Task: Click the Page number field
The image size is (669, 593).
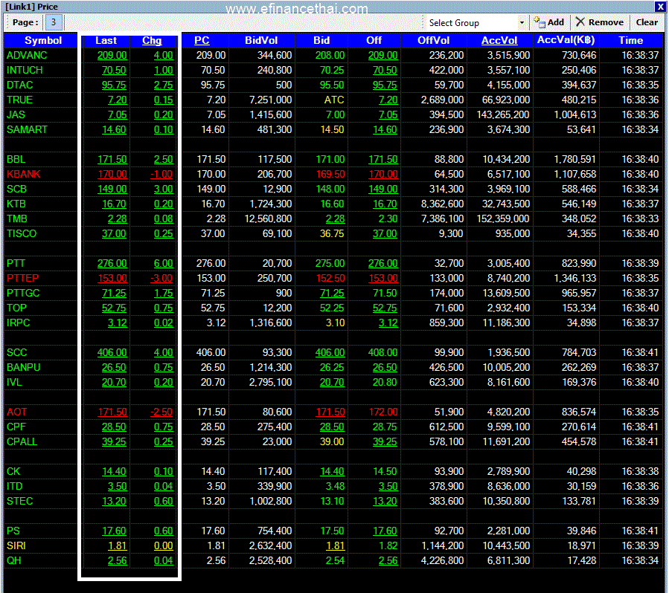Action: pos(54,22)
